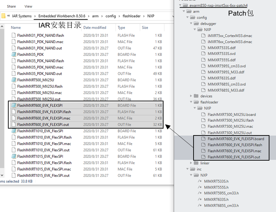Expand the devices folder in patch tree
Viewport: 276px width, 212px height.
point(191,96)
